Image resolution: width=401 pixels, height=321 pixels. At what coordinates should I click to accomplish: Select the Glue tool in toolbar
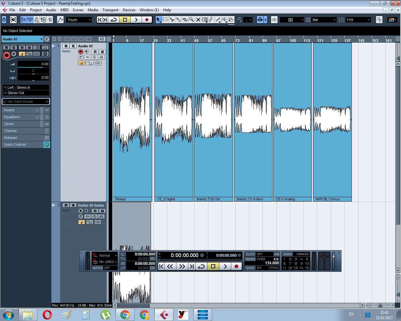click(x=178, y=20)
